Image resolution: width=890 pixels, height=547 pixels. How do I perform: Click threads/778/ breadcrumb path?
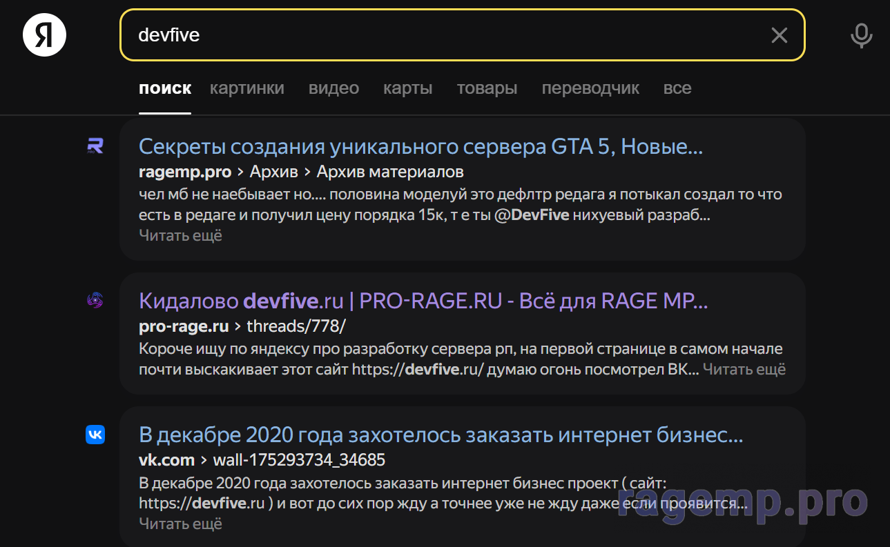click(296, 326)
